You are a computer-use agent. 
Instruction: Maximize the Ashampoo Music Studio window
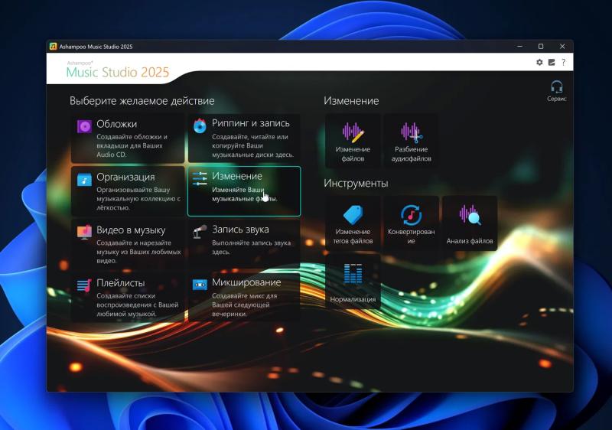541,47
